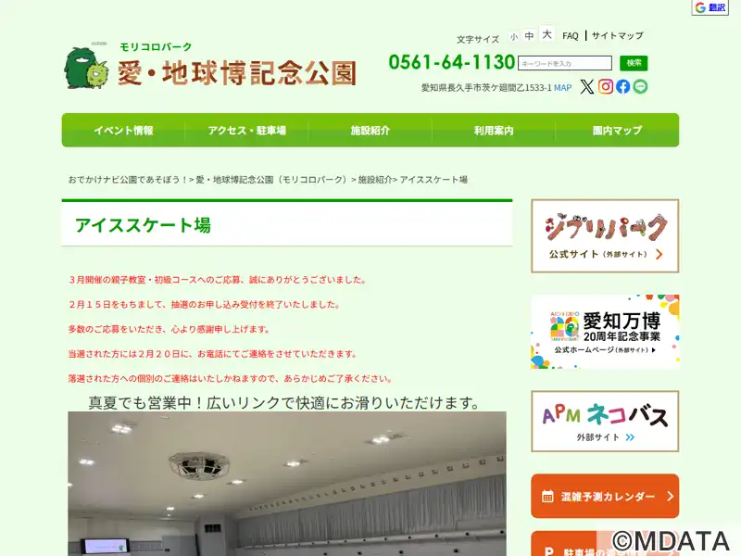Click the double-arrow on APMネコバス banner

click(630, 437)
